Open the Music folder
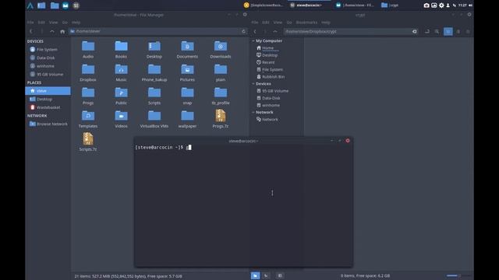 click(x=121, y=72)
